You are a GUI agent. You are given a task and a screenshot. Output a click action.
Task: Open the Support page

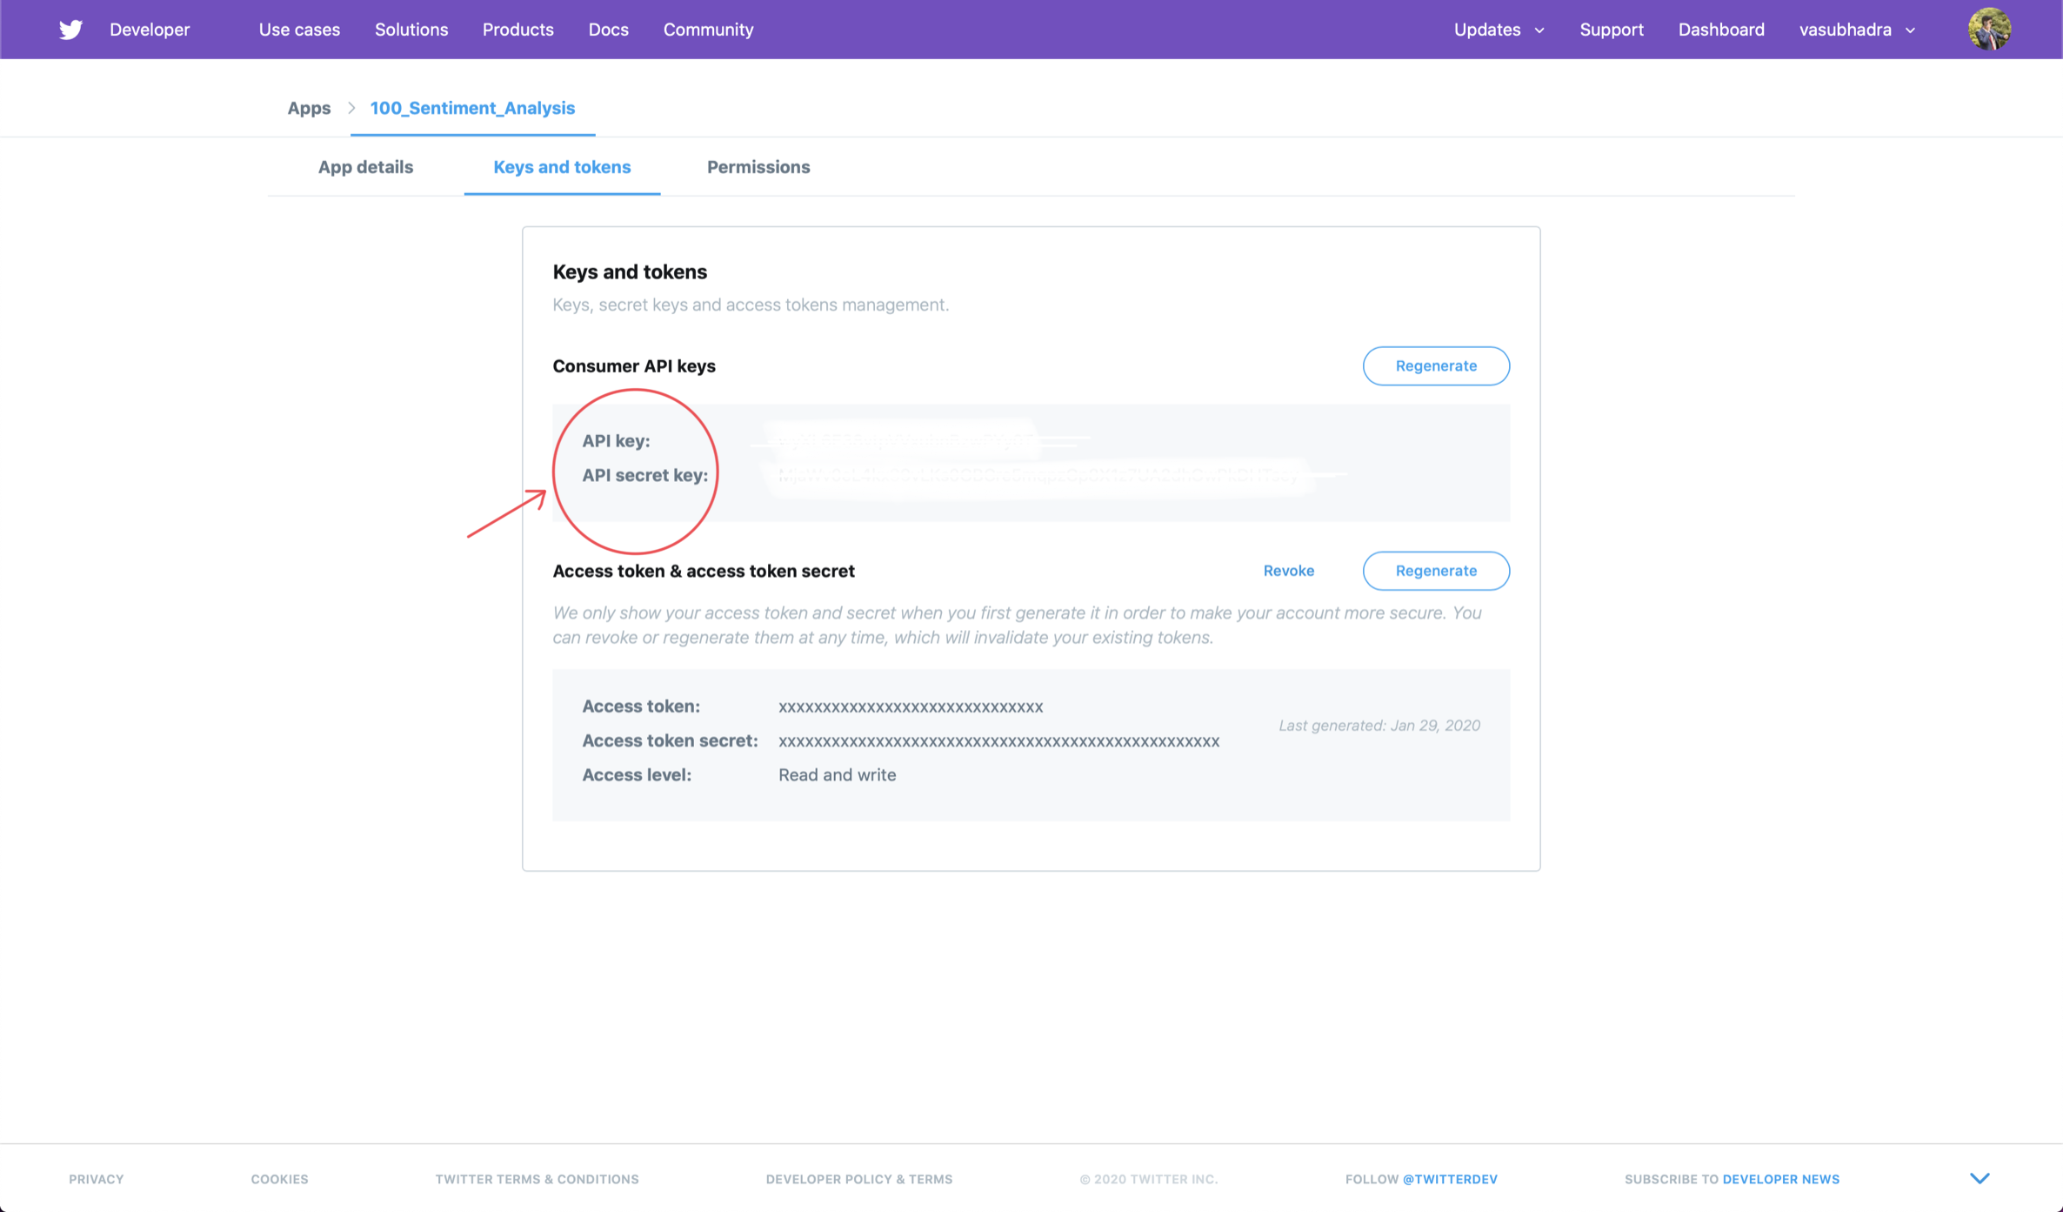(1611, 30)
